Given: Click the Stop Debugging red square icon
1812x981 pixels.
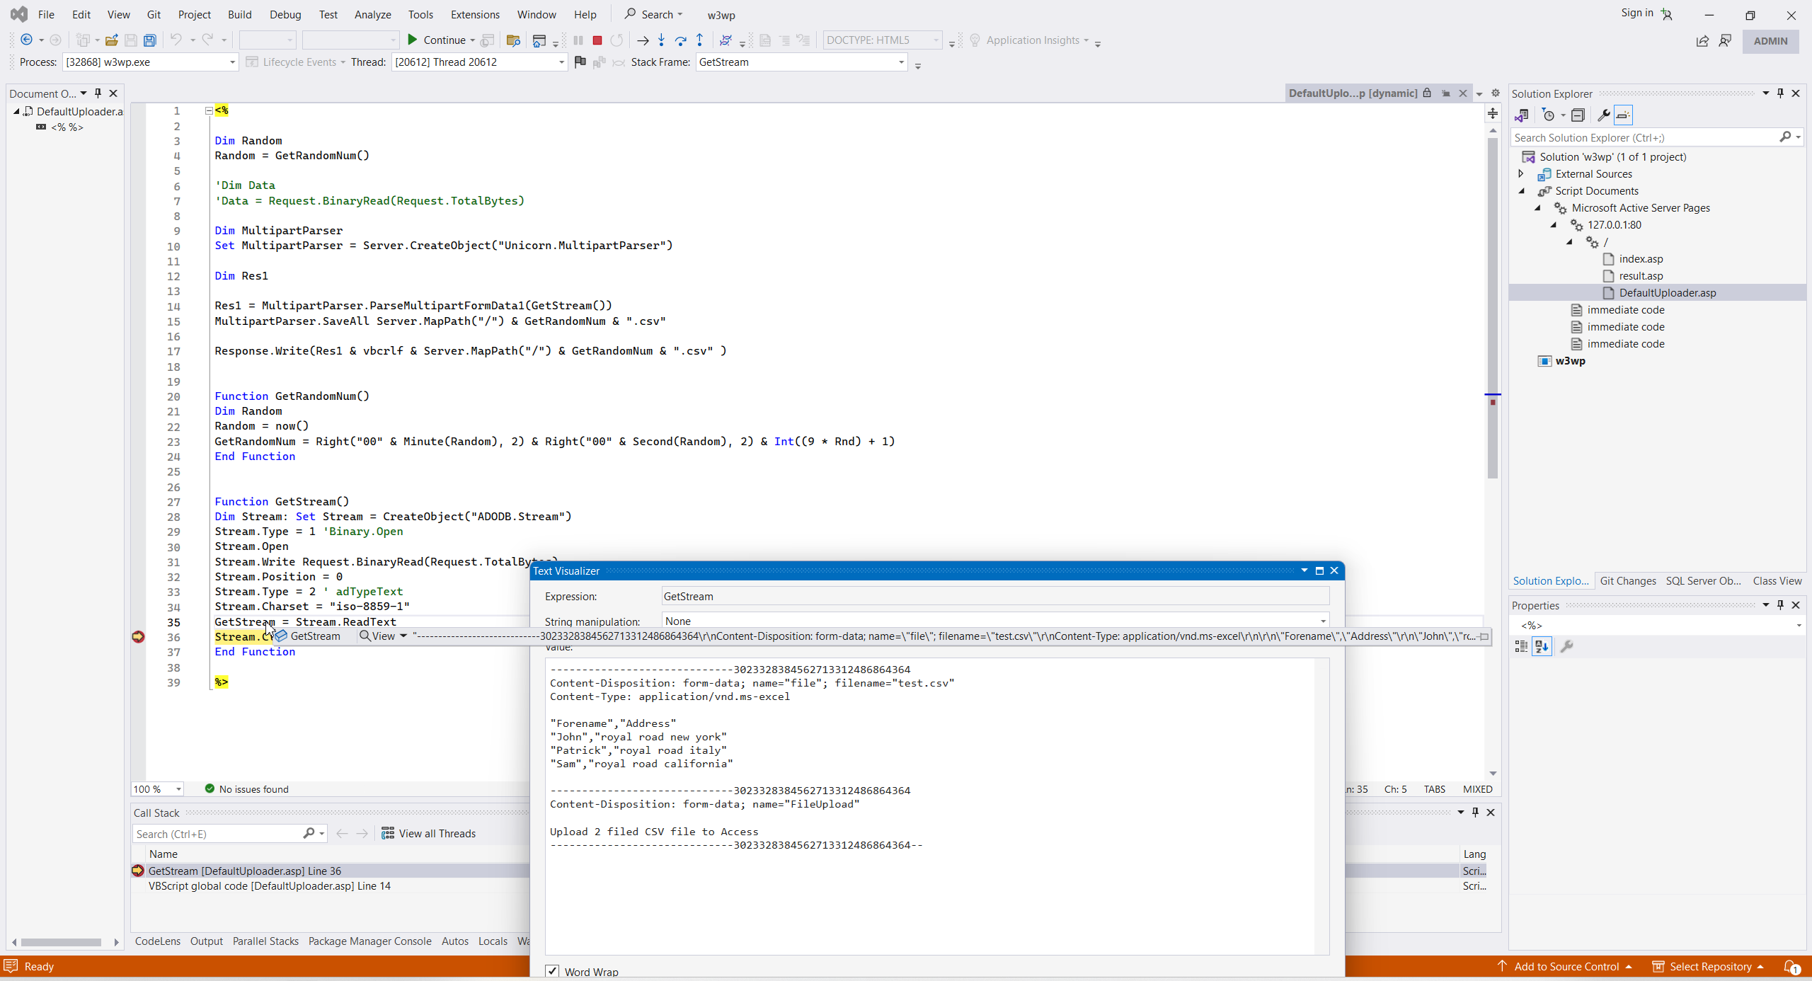Looking at the screenshot, I should click(597, 40).
